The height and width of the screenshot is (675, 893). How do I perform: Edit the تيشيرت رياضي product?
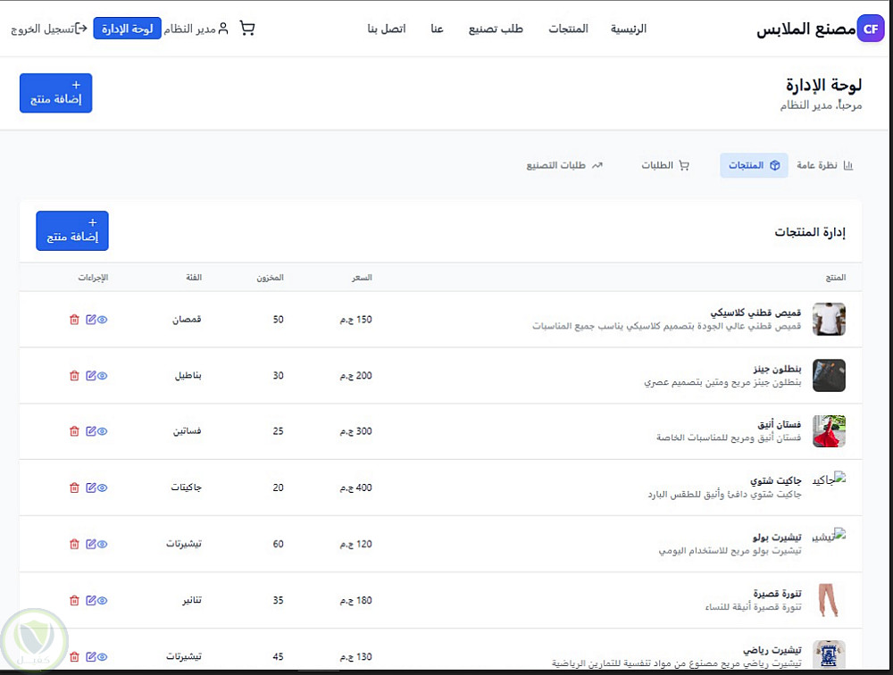(x=90, y=657)
